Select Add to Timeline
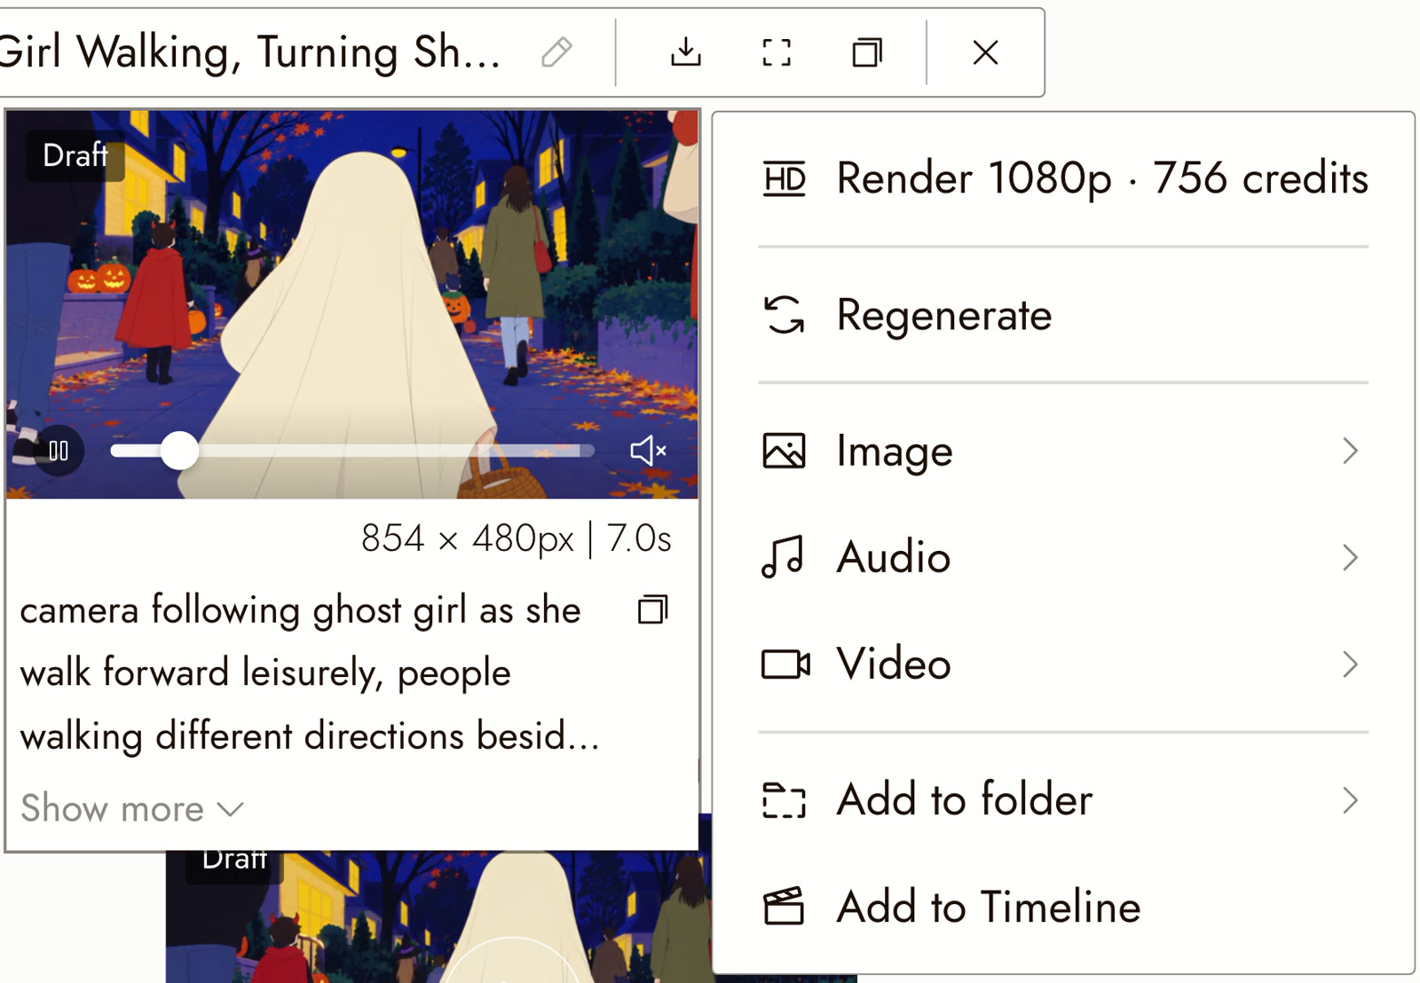Image resolution: width=1420 pixels, height=983 pixels. point(1063,907)
